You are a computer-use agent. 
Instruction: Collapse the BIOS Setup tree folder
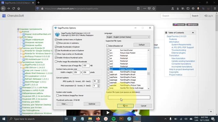[18, 37]
